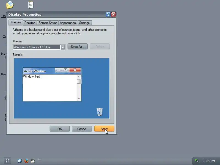The image size is (220, 165).
Task: Go to the Appearance tab
Action: (x=68, y=23)
